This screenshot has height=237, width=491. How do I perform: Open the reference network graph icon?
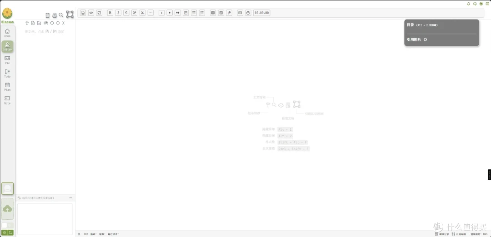(70, 15)
